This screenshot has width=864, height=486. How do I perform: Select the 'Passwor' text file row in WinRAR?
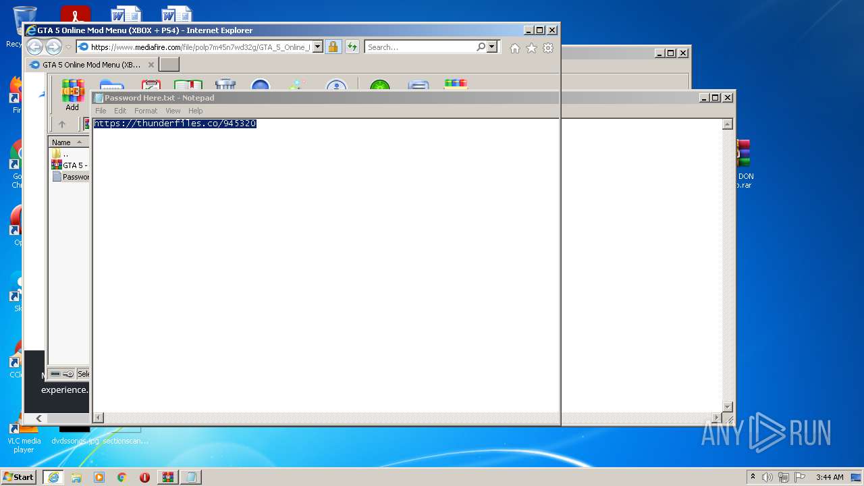[x=70, y=177]
